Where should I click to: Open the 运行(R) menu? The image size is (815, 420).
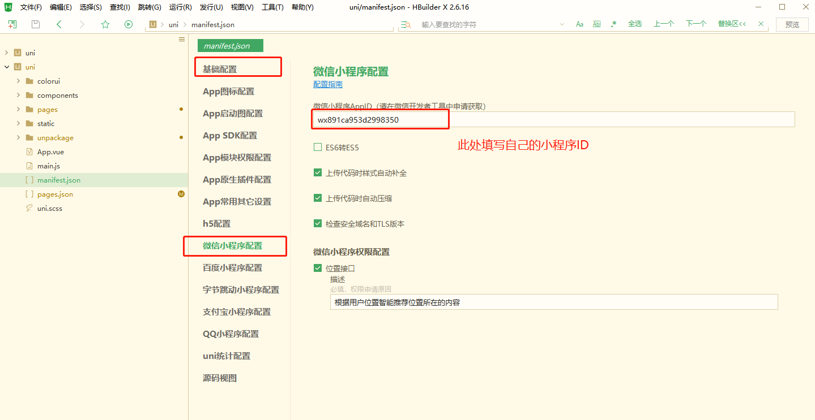click(180, 7)
